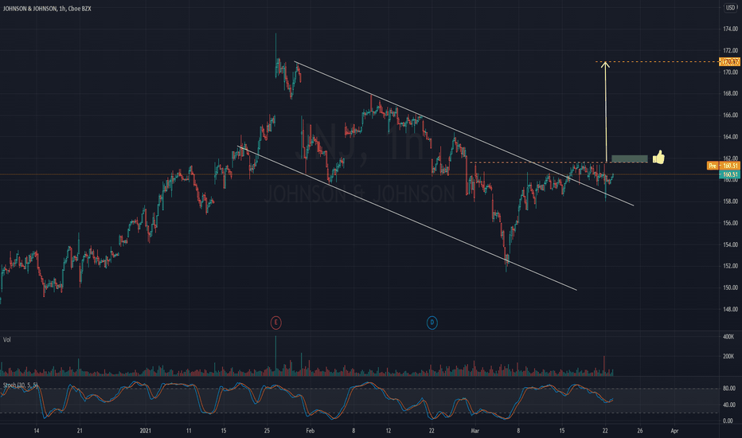Click 152.00 on the price axis
The height and width of the screenshot is (438, 742).
tap(730, 266)
